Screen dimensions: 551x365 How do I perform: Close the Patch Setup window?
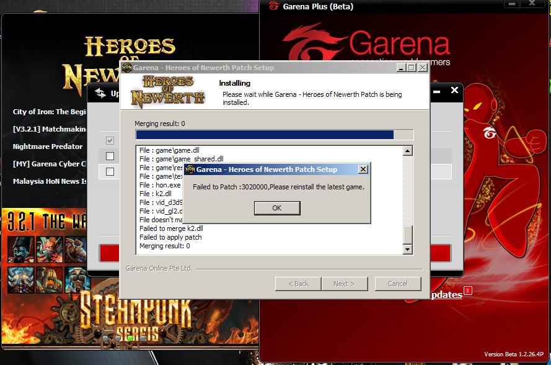click(422, 68)
